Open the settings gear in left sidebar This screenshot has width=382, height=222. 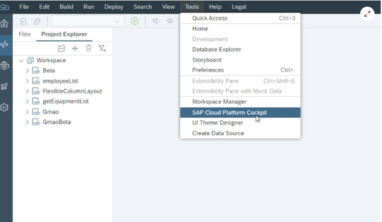click(x=4, y=107)
